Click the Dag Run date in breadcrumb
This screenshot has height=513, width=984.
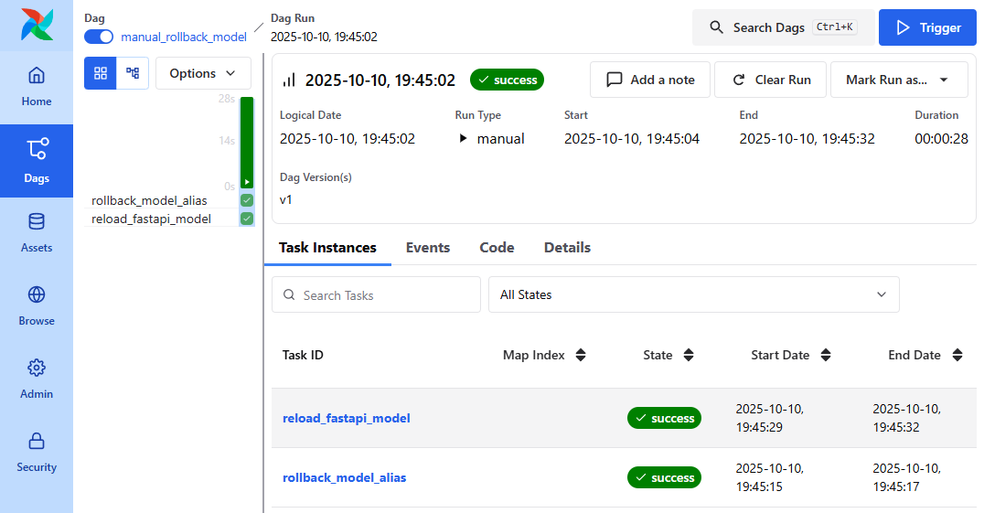[x=324, y=37]
